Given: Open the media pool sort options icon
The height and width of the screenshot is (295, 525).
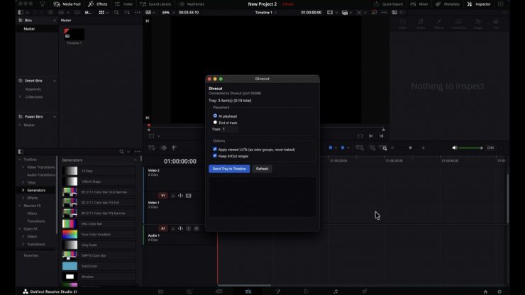Looking at the screenshot, I should (x=127, y=12).
